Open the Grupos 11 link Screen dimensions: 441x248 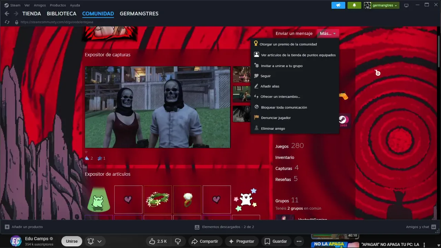[x=287, y=200]
